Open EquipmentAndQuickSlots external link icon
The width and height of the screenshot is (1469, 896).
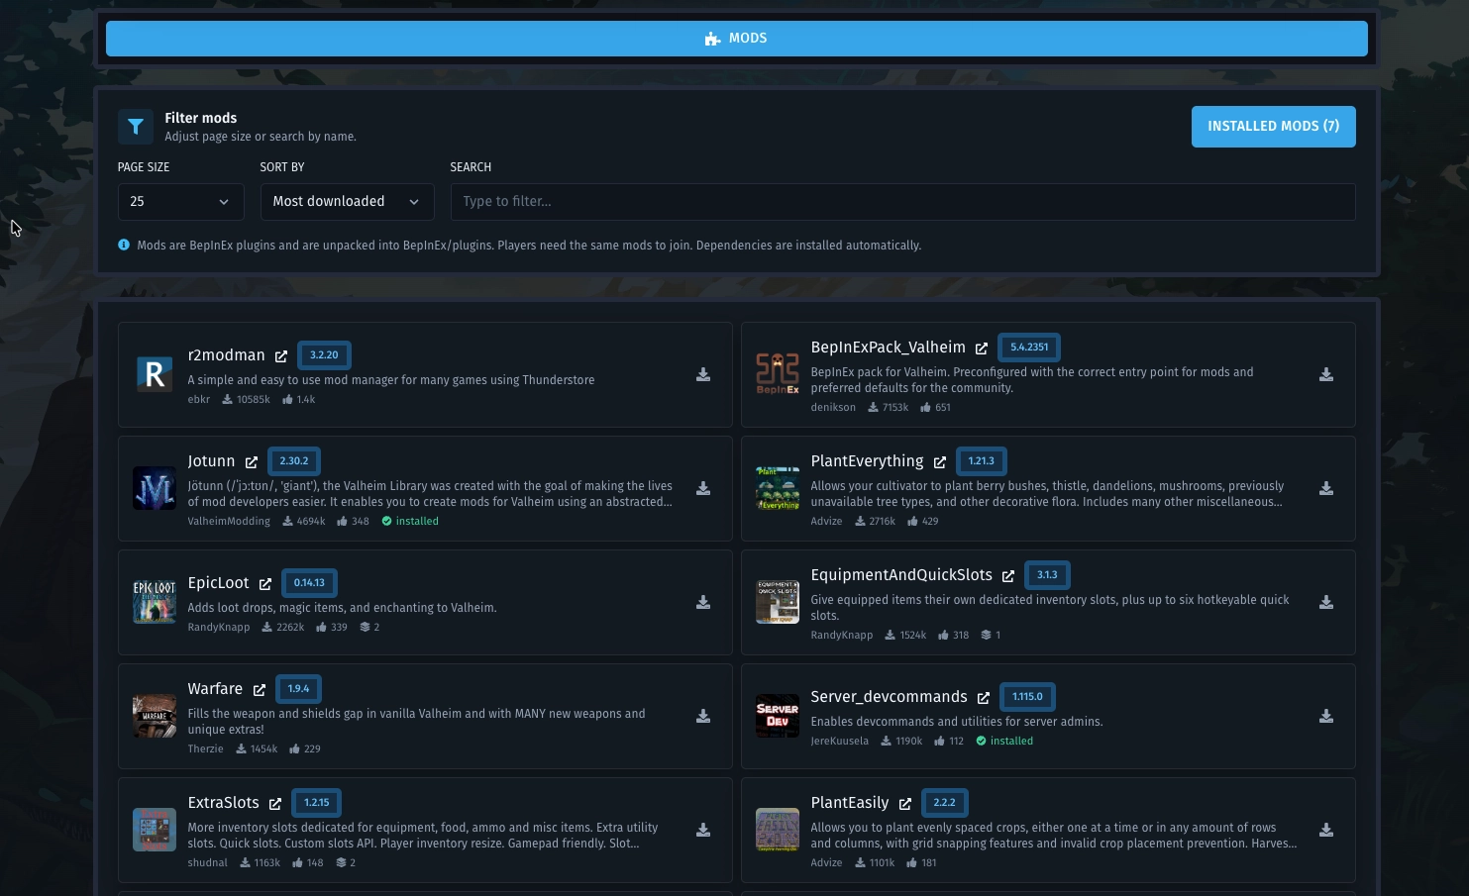click(x=1008, y=575)
